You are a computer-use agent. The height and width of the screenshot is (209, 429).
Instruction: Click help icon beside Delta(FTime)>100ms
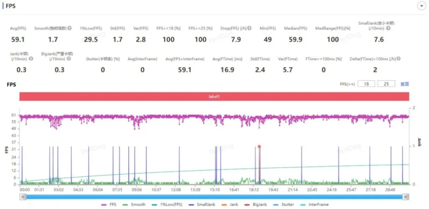pyautogui.click(x=398, y=59)
